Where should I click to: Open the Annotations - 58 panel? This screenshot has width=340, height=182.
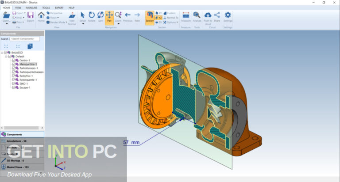pyautogui.click(x=22, y=141)
